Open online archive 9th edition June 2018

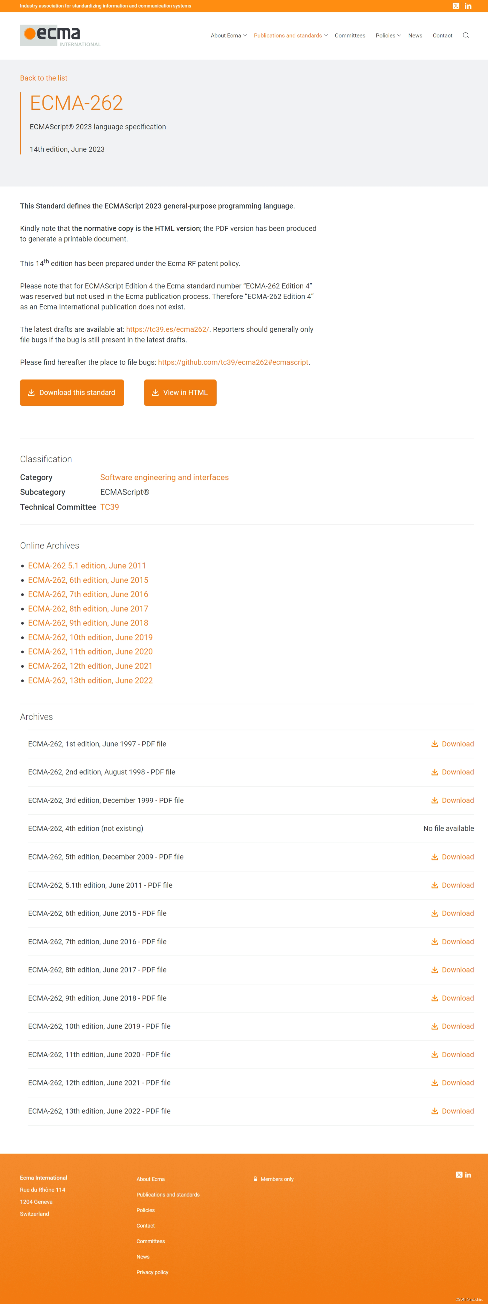pos(88,623)
